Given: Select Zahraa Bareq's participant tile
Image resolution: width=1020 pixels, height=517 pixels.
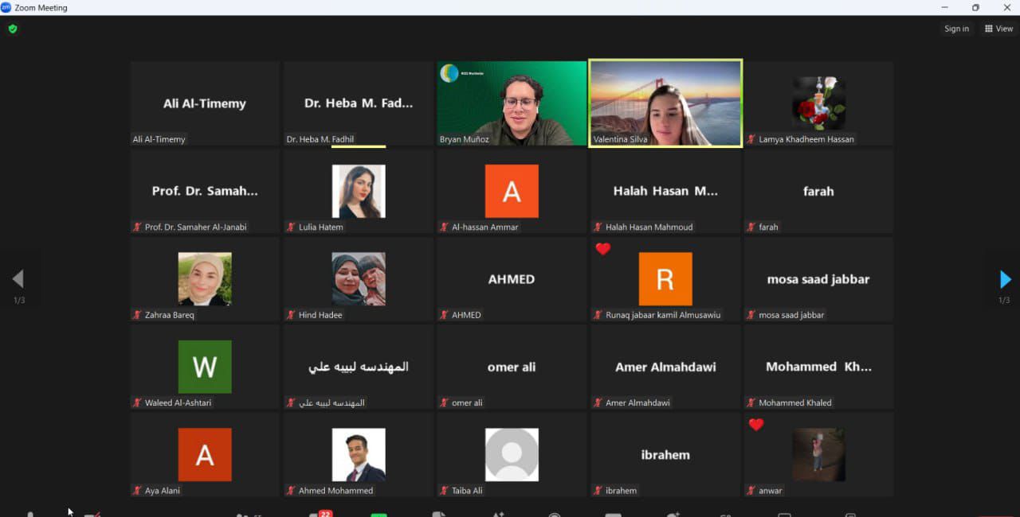Looking at the screenshot, I should tap(205, 279).
